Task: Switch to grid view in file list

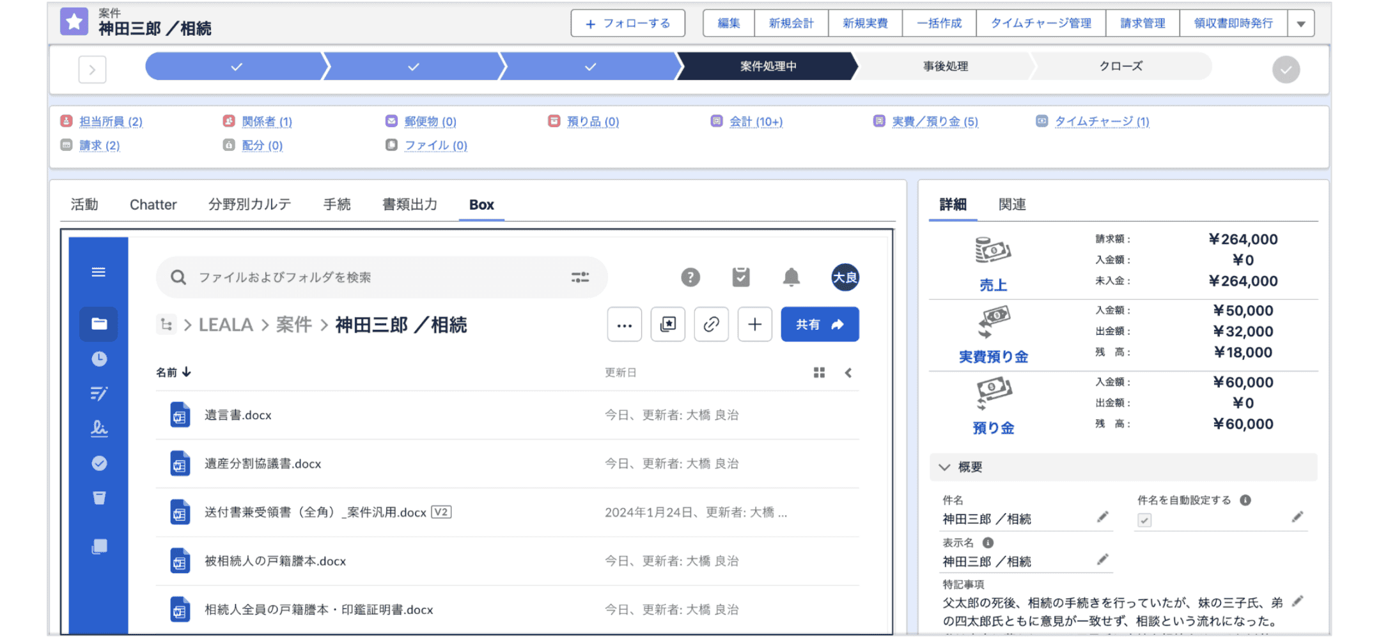Action: 819,373
